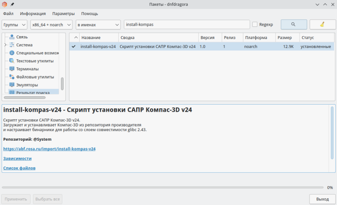Click the search field containing install-kompas
The height and width of the screenshot is (205, 337).
[187, 24]
